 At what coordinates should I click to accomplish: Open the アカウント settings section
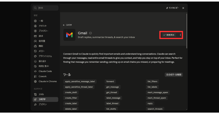(x=45, y=26)
